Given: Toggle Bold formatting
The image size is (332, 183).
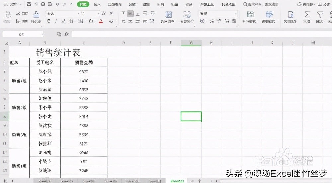Looking at the screenshot, I should [x=49, y=21].
